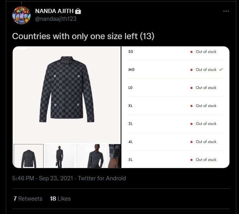The image size is (239, 214).
Task: Click the Twitter for Android source link
Action: [x=102, y=178]
